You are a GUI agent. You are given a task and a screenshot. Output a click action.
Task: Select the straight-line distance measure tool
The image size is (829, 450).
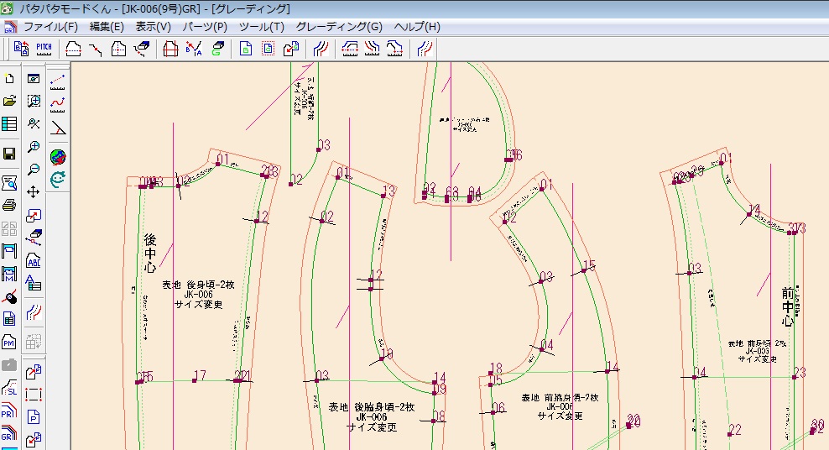[58, 81]
